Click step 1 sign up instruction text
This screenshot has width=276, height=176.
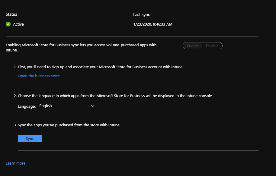point(98,67)
